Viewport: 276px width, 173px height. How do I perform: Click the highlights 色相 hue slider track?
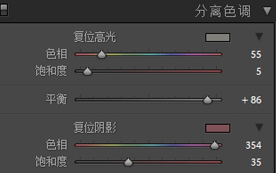pyautogui.click(x=149, y=54)
